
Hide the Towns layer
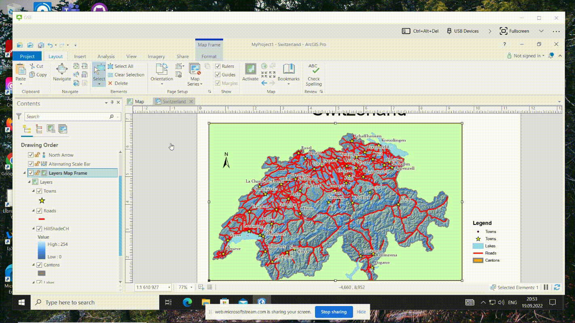[39, 191]
